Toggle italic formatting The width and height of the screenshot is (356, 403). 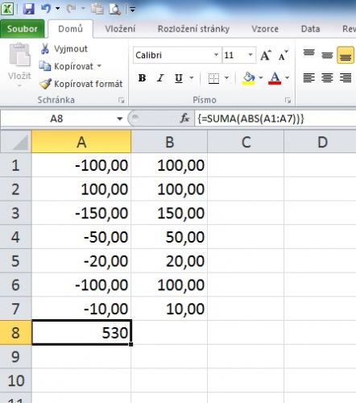coord(160,78)
